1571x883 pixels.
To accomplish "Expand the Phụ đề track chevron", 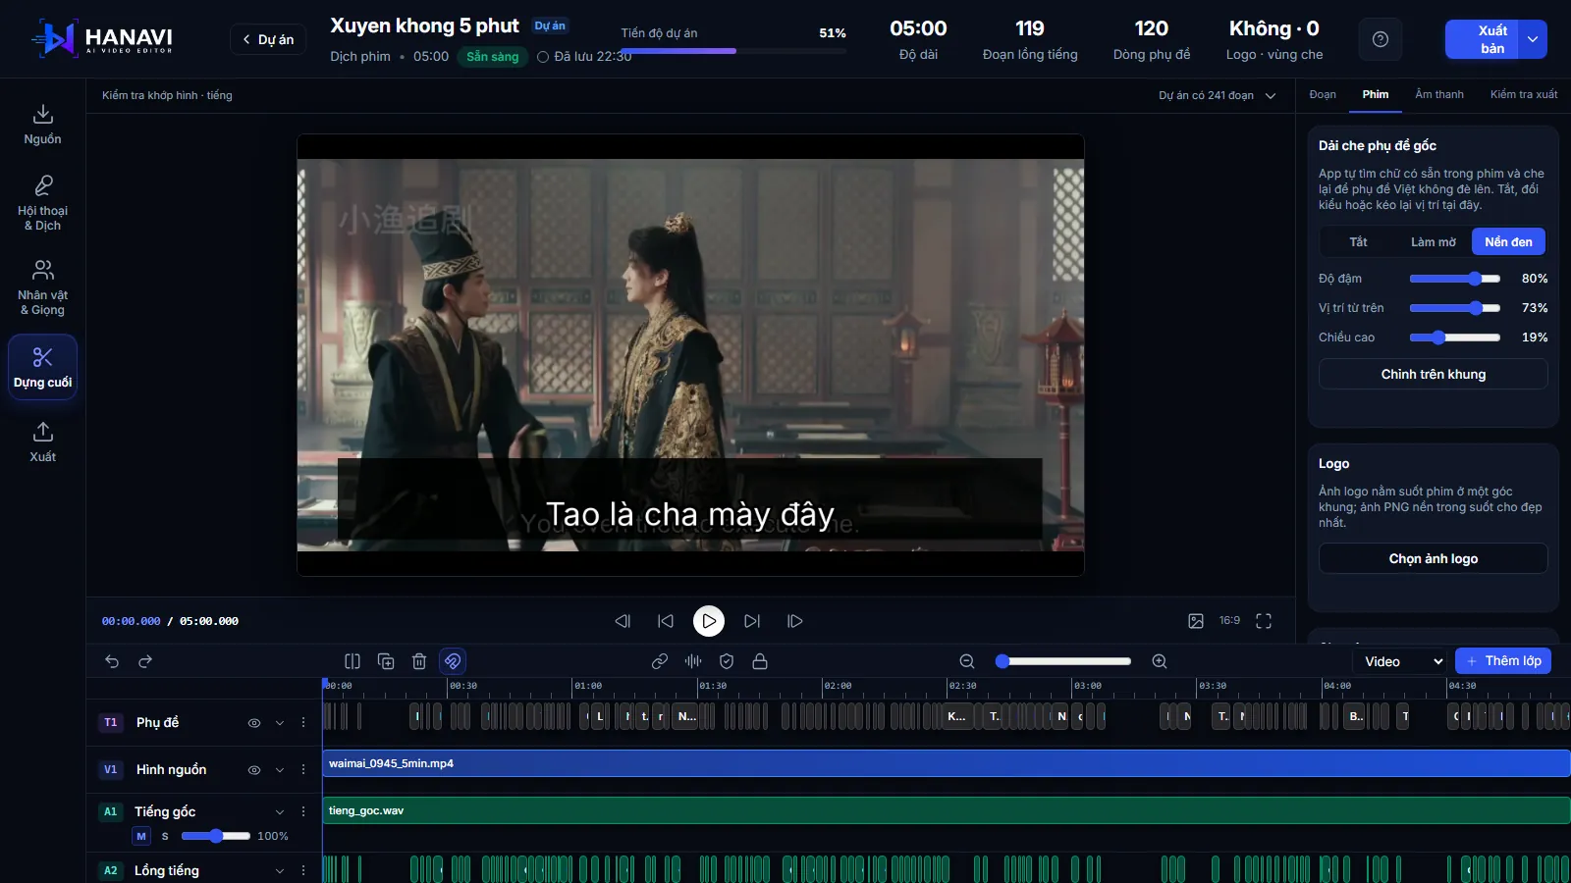I will point(280,723).
